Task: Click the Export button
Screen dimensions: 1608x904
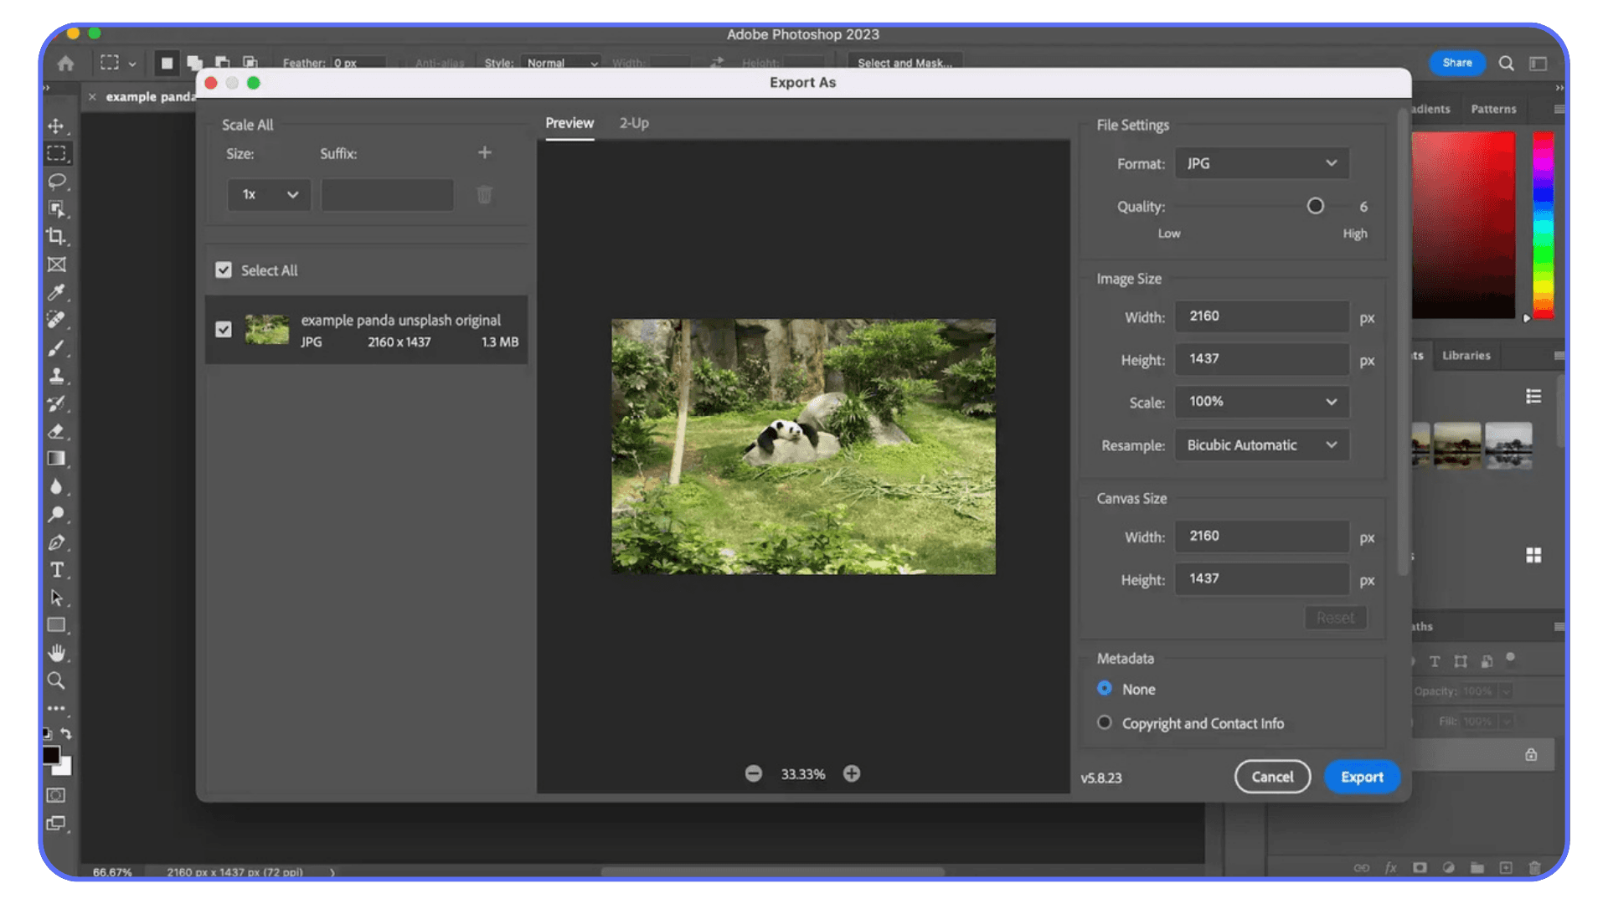Action: (x=1362, y=777)
